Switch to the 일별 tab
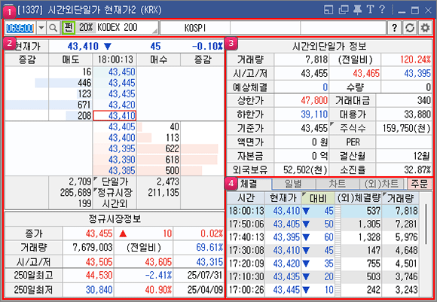The image size is (437, 302). 293,184
